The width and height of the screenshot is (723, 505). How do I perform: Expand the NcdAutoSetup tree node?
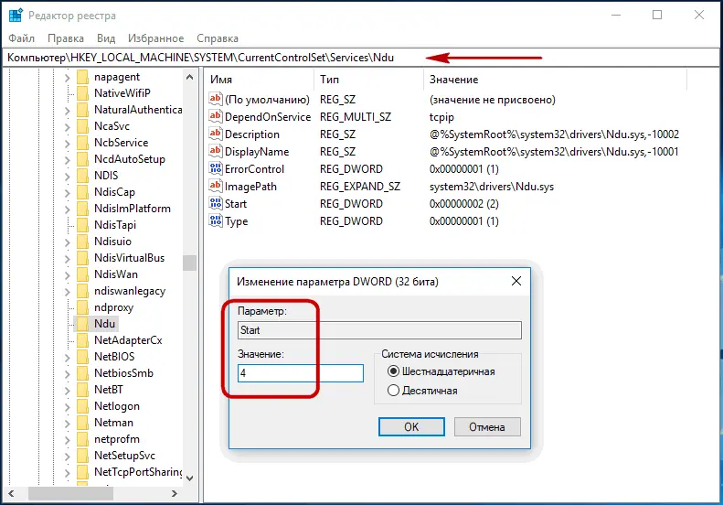68,160
